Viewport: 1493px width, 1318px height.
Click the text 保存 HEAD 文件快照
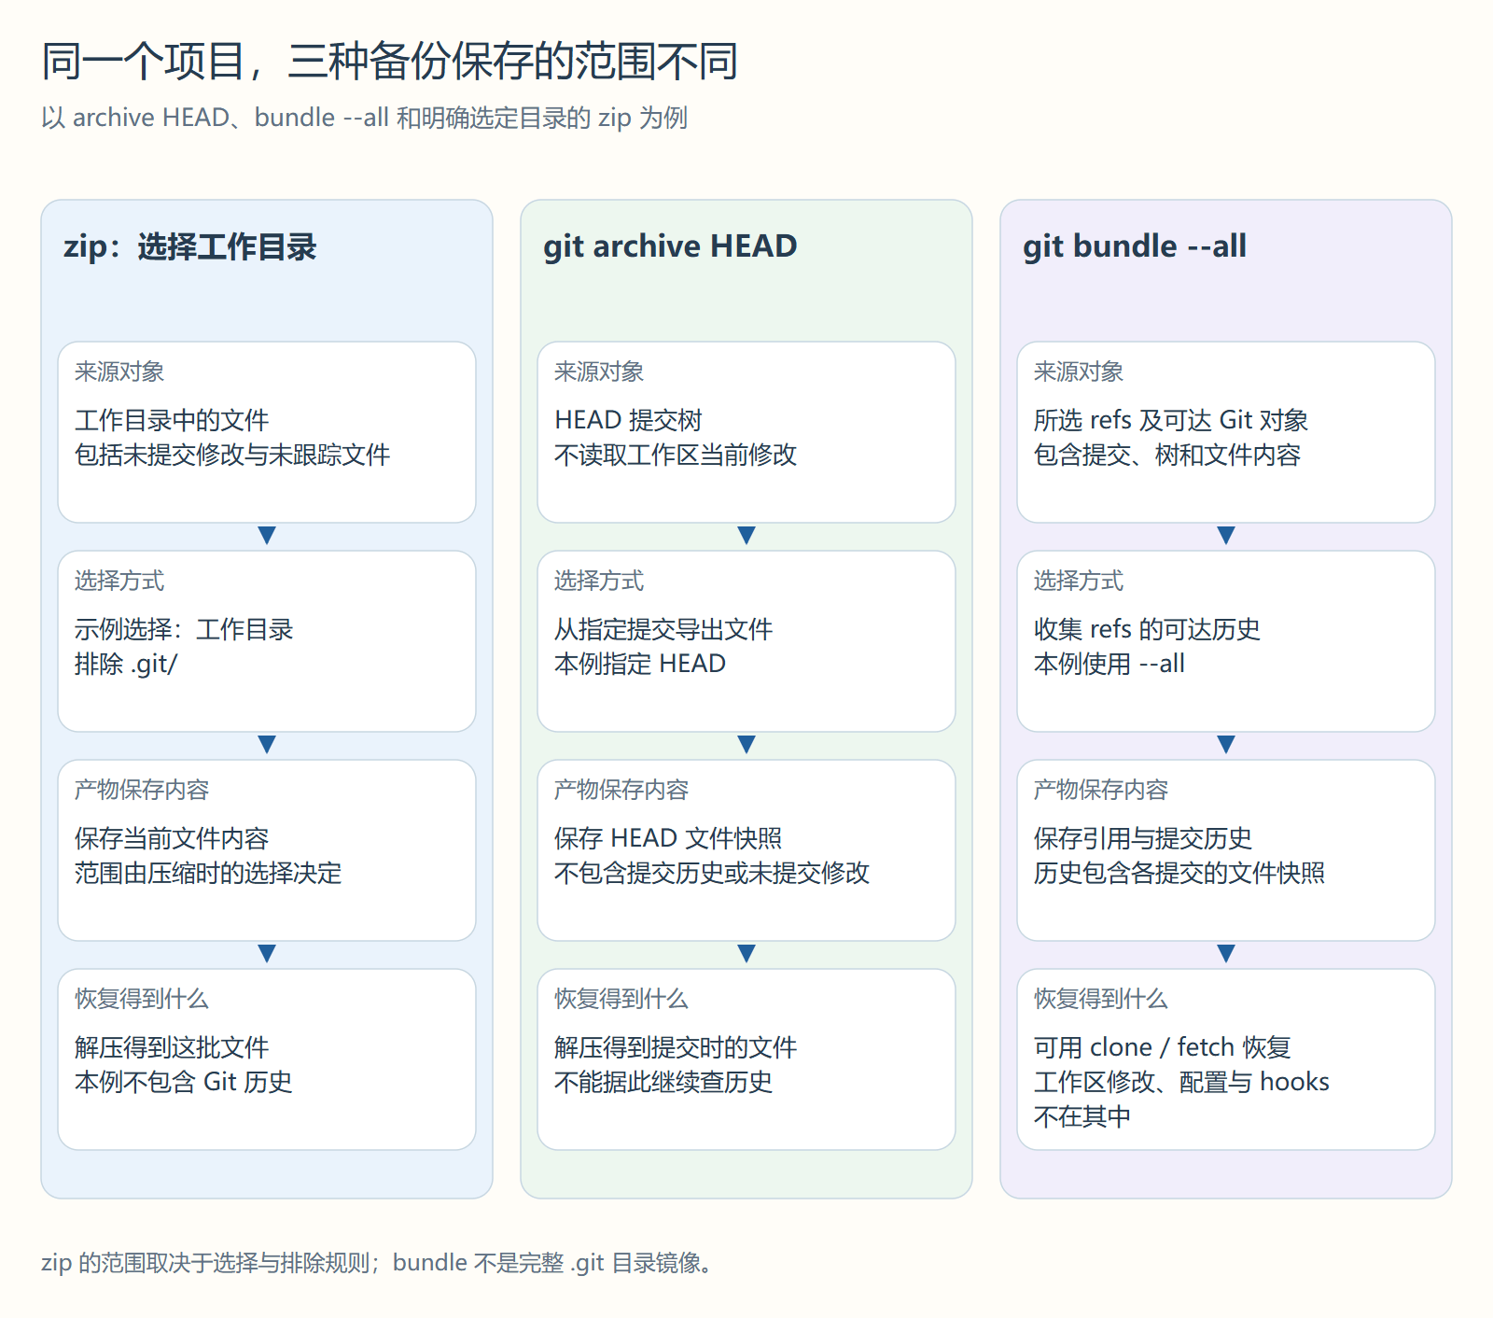(x=668, y=838)
